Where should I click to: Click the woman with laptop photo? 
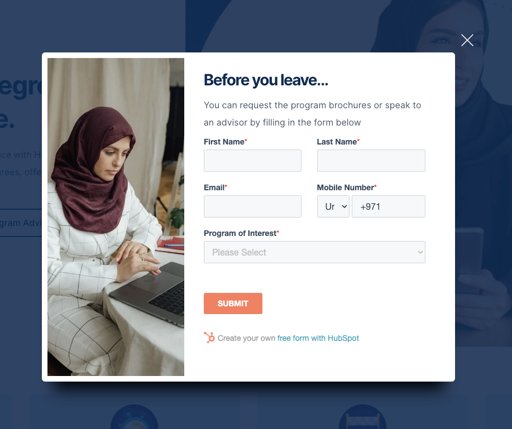(116, 217)
